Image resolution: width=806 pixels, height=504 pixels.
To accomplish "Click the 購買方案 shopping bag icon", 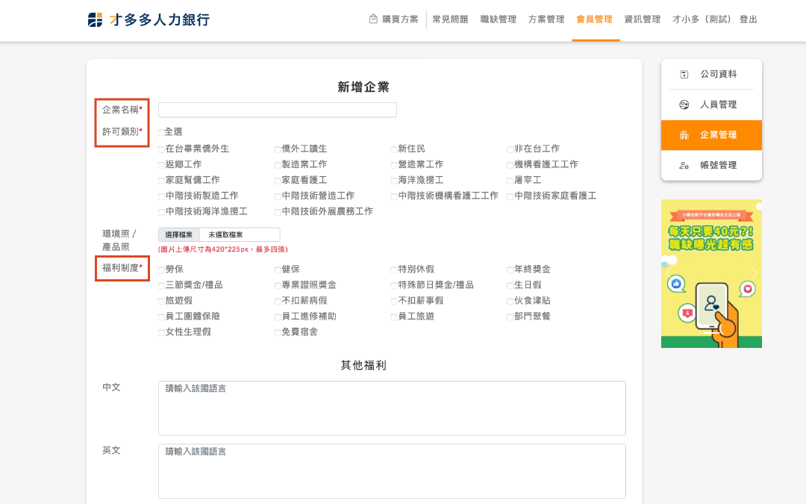I will pos(373,19).
